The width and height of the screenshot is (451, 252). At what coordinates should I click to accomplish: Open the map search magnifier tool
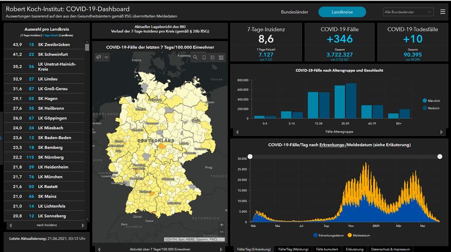coord(195,57)
